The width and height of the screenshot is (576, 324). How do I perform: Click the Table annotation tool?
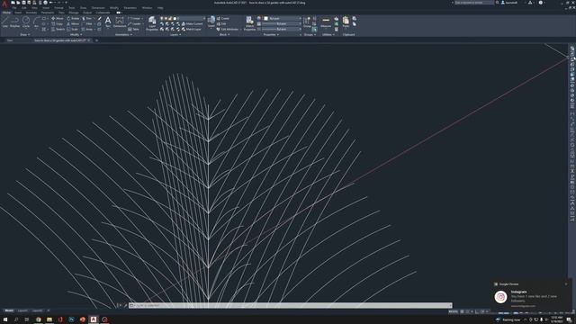pos(134,30)
